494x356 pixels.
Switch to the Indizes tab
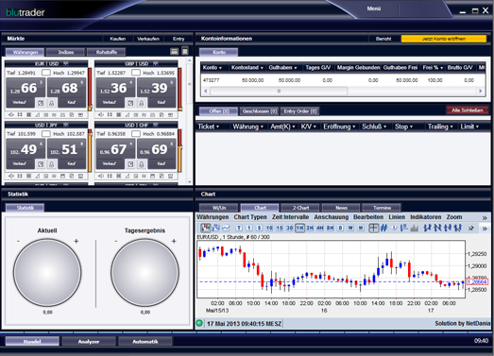click(x=66, y=52)
